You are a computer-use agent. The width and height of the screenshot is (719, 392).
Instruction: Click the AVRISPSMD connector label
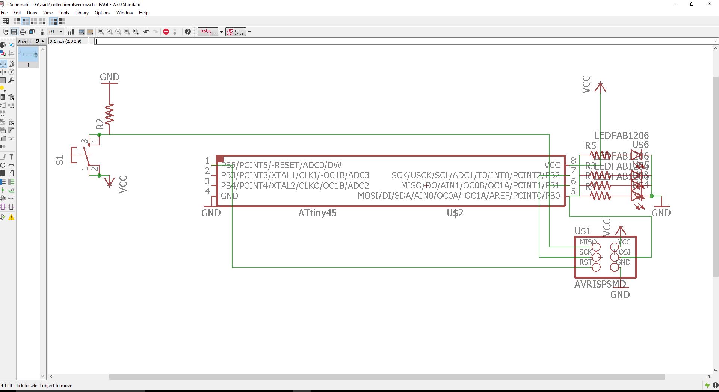point(600,285)
